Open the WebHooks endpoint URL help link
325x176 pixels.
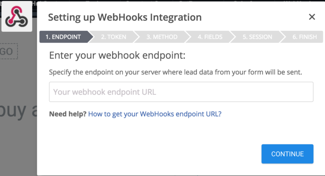tap(155, 114)
